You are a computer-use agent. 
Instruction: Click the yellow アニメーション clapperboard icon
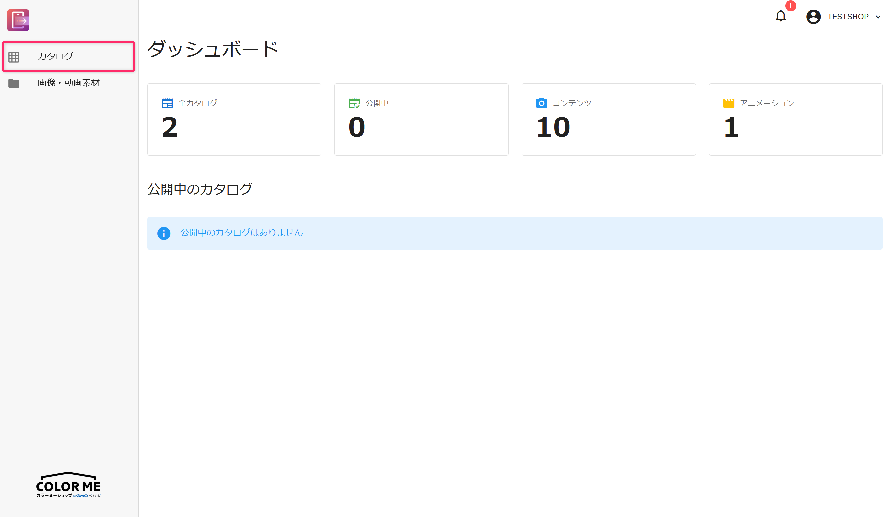pyautogui.click(x=729, y=103)
